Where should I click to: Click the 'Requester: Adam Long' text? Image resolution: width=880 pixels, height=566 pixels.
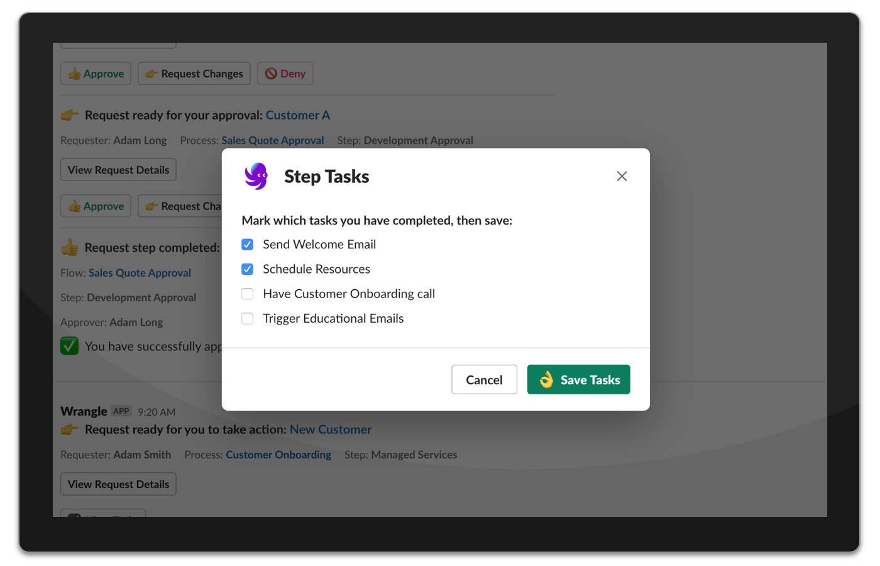click(114, 140)
